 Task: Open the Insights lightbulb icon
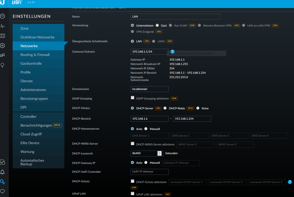coord(2,65)
